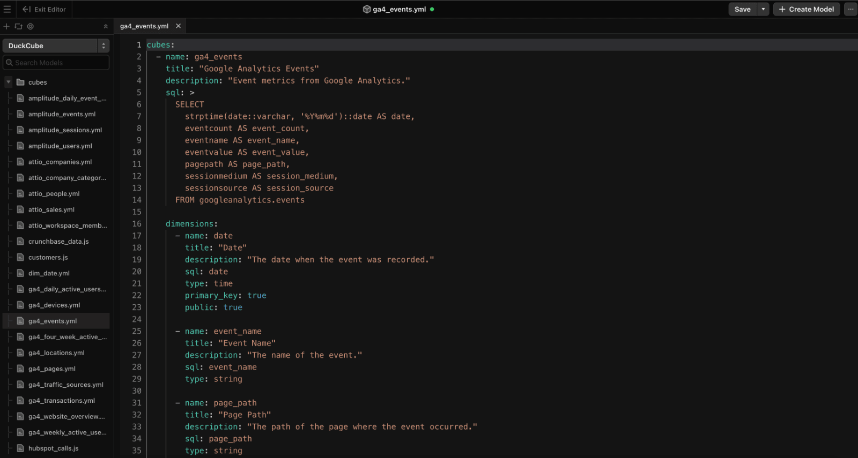Open attio_workspace_memb... file
This screenshot has height=458, width=858.
(68, 226)
